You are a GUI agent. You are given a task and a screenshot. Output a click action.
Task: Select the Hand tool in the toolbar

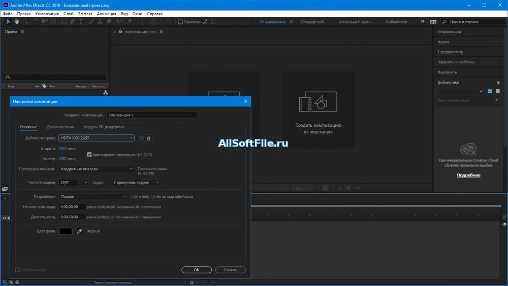(17, 22)
